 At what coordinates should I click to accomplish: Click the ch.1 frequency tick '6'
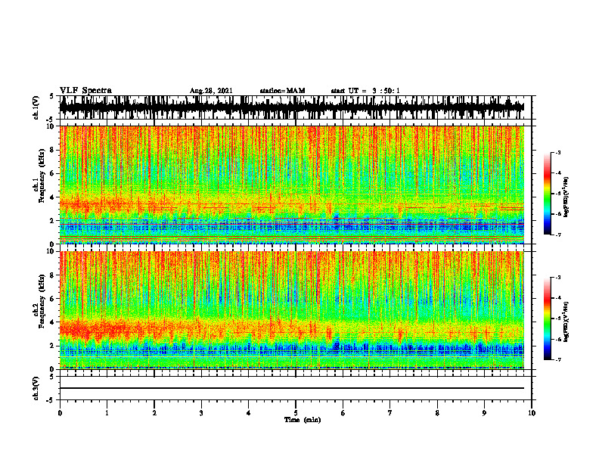pos(53,173)
